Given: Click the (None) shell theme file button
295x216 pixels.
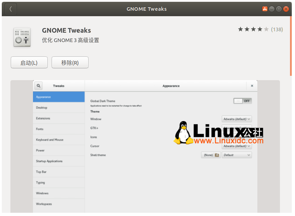Looking at the screenshot, I should pyautogui.click(x=211, y=155).
